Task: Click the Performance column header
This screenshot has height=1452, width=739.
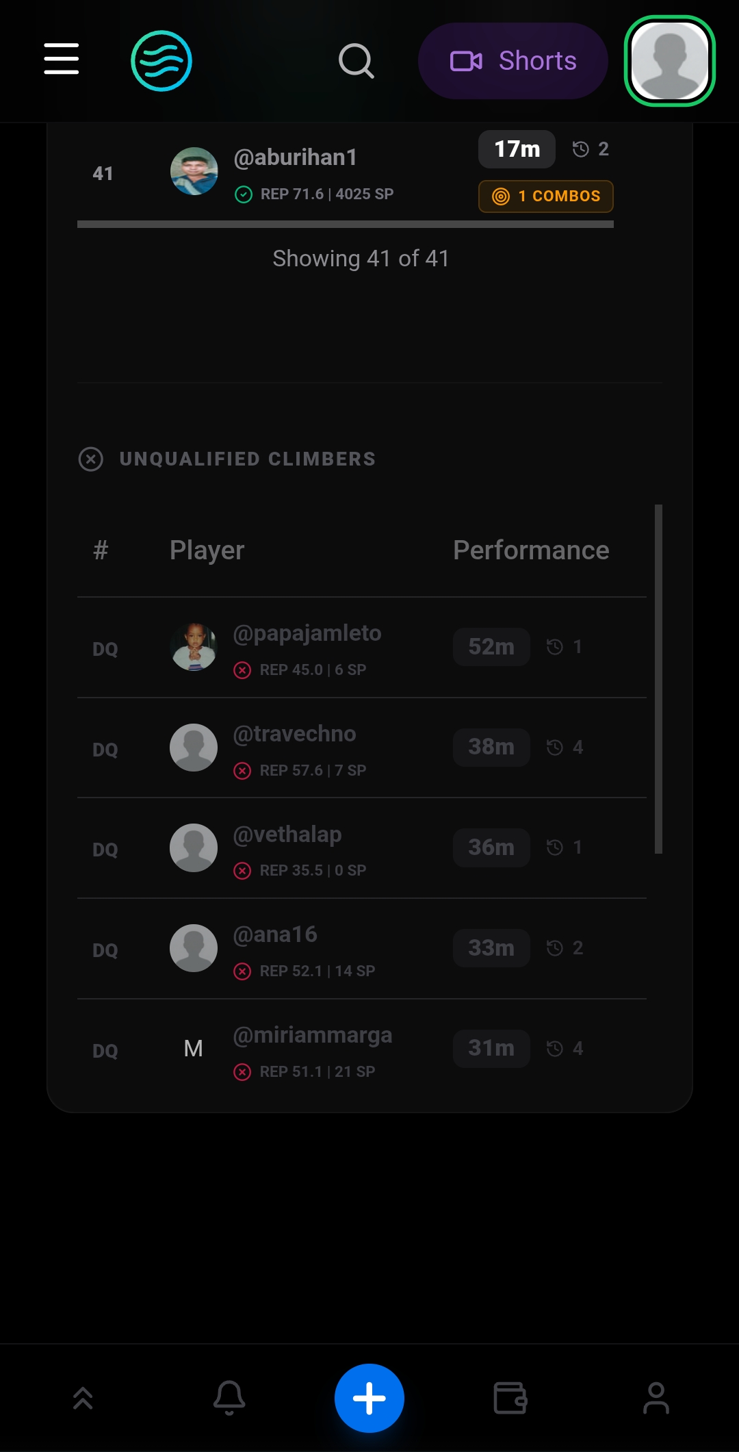Action: coord(531,550)
